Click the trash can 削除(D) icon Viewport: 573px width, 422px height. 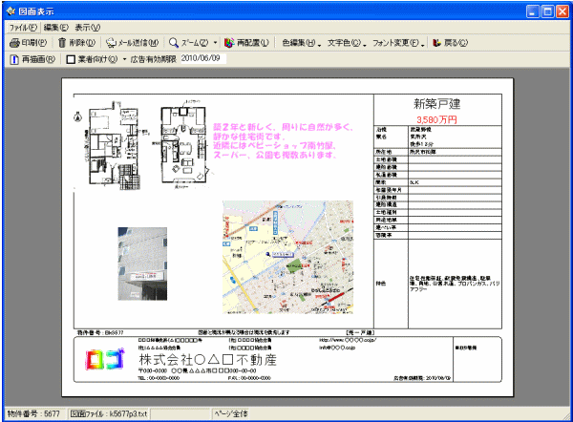[x=62, y=43]
